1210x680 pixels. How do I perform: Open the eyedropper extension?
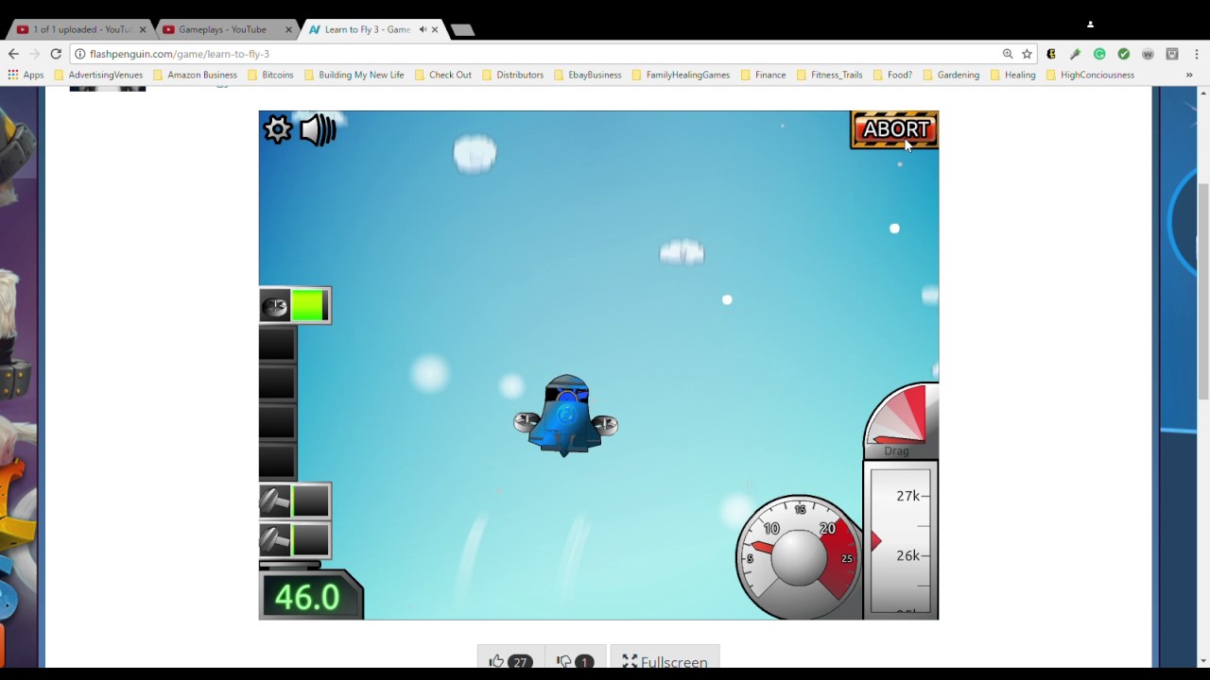[x=1075, y=54]
